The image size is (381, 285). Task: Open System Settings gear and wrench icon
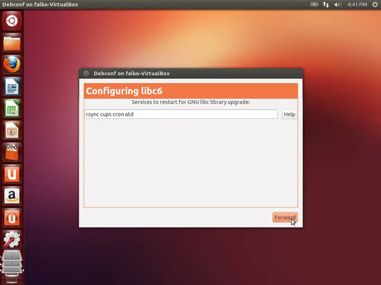12,239
